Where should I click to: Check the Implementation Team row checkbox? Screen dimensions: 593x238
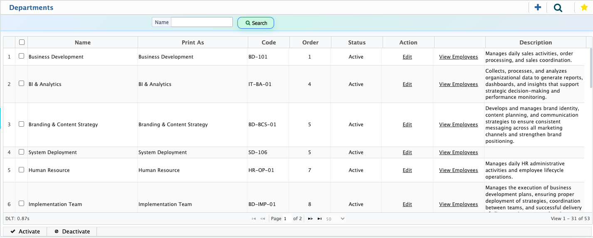pyautogui.click(x=22, y=204)
